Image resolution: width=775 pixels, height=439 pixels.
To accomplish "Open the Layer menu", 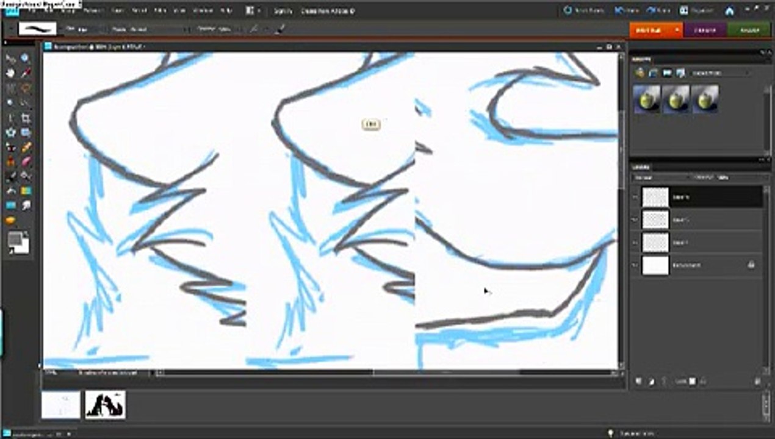I will tap(118, 11).
